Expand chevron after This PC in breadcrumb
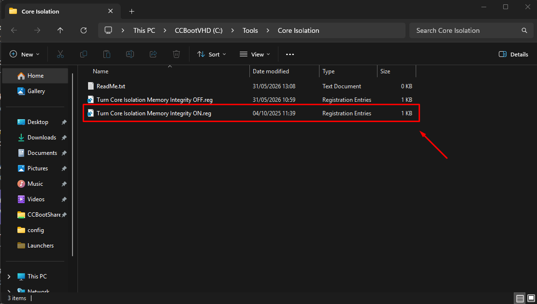This screenshot has width=537, height=304. coord(165,30)
